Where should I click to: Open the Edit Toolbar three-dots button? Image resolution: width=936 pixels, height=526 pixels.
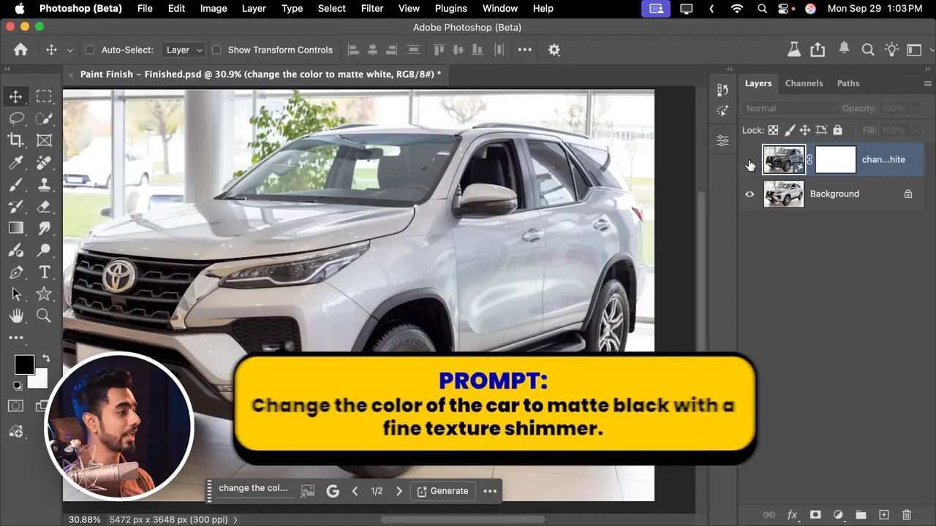coord(15,338)
